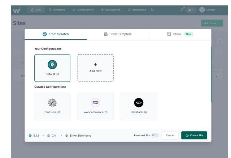Select the devstack code icon
Image resolution: width=231 pixels, height=158 pixels.
[x=139, y=102]
